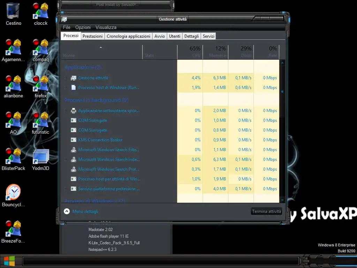Click the COM Surrogate icon in the 1,0 MB row
The height and width of the screenshot is (268, 357).
73,120
